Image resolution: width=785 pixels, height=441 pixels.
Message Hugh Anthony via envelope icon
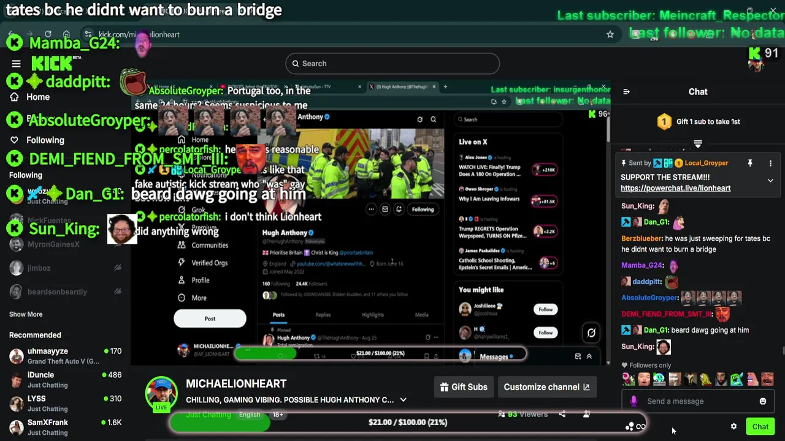385,209
